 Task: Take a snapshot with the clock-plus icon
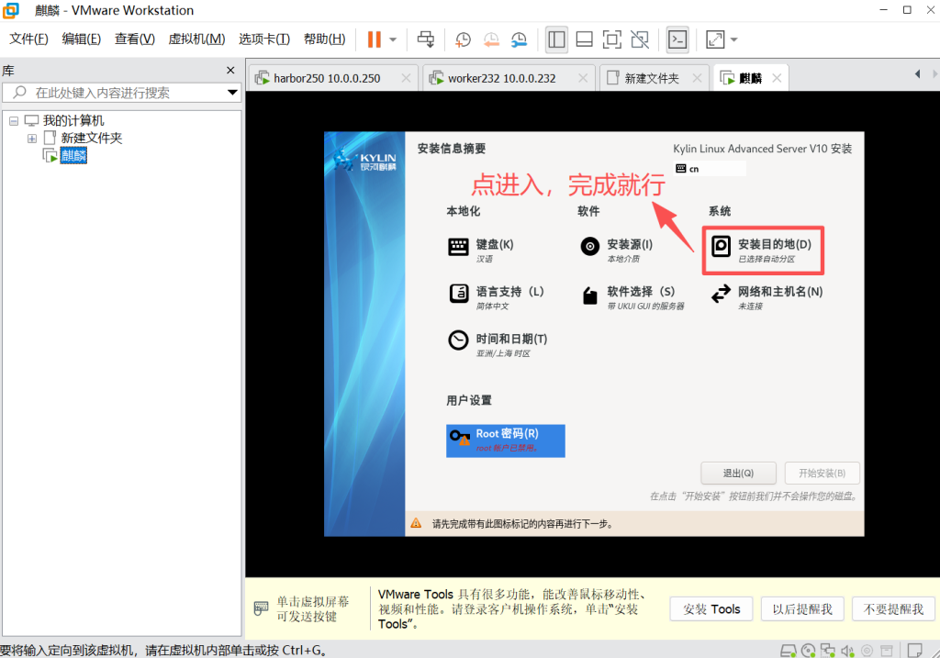point(463,39)
